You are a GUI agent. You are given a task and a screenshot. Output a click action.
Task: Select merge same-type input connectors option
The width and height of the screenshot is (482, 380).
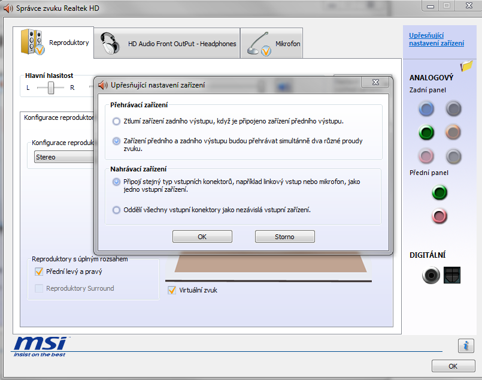(x=116, y=182)
